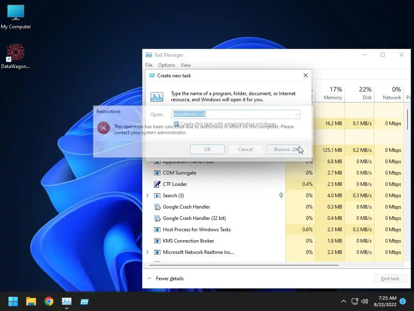Click the Task Manager title bar icon
The width and height of the screenshot is (414, 311).
[149, 55]
